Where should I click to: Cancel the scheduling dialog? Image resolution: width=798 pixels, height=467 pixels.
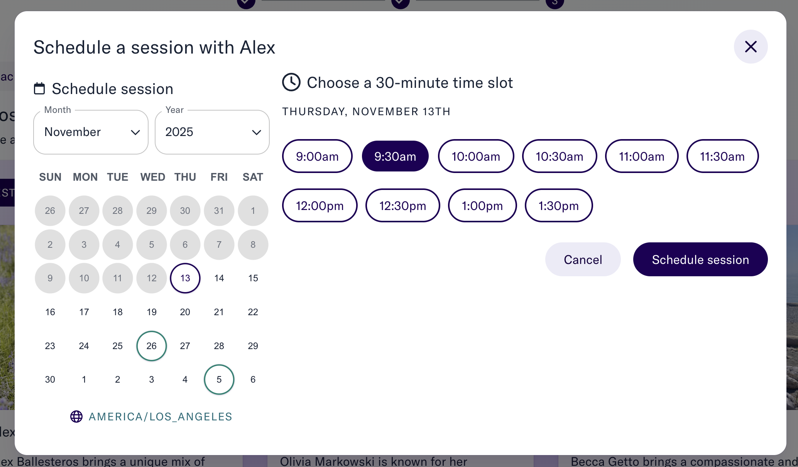tap(583, 259)
